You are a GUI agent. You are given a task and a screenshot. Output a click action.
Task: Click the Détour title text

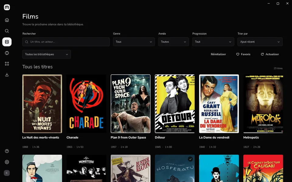[x=160, y=137]
